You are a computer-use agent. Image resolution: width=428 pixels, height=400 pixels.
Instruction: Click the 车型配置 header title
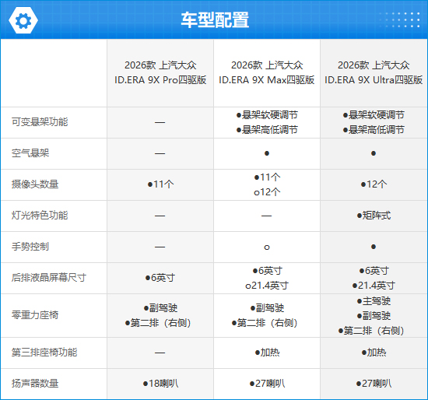tap(215, 20)
